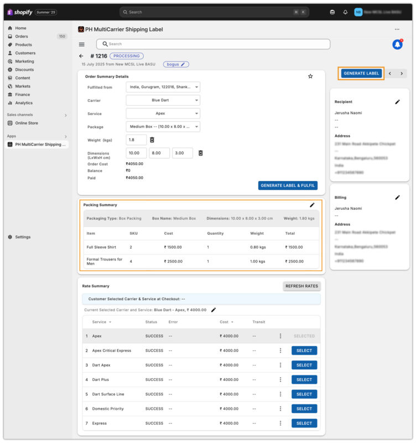Screen dimensions: 416x443
Task: Open the three-dots app menu
Action: click(397, 29)
